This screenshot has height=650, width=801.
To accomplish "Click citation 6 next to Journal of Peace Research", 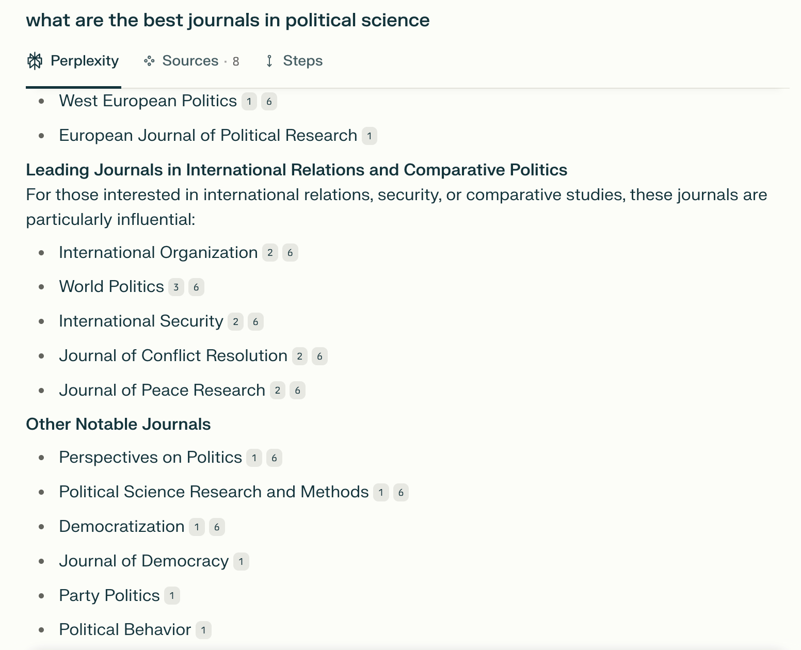I will (x=297, y=391).
